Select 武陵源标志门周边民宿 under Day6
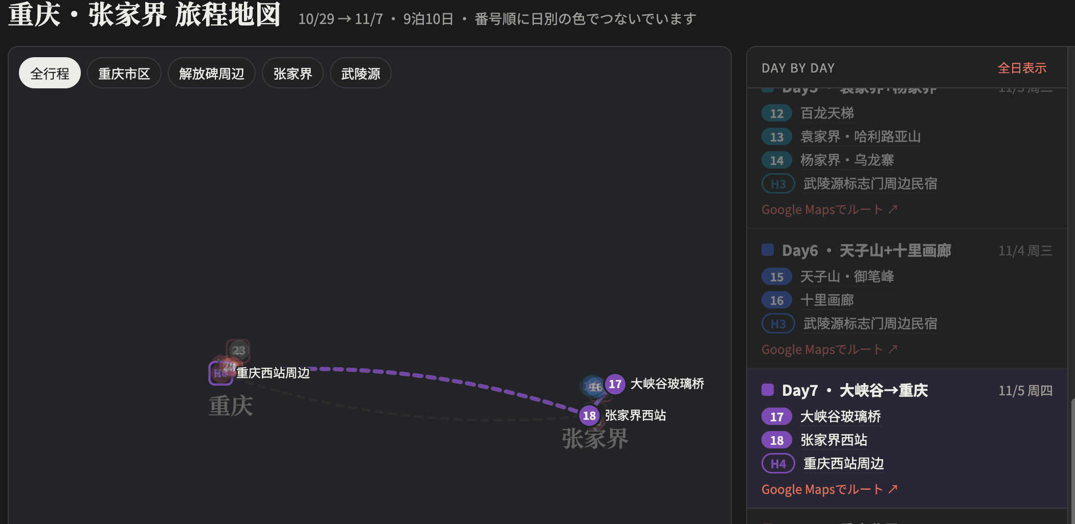Image resolution: width=1075 pixels, height=524 pixels. coord(870,323)
